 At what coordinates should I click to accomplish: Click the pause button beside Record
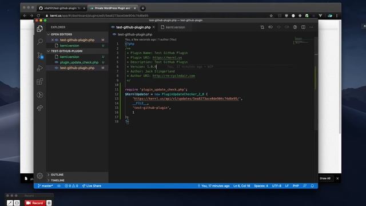(x=49, y=203)
